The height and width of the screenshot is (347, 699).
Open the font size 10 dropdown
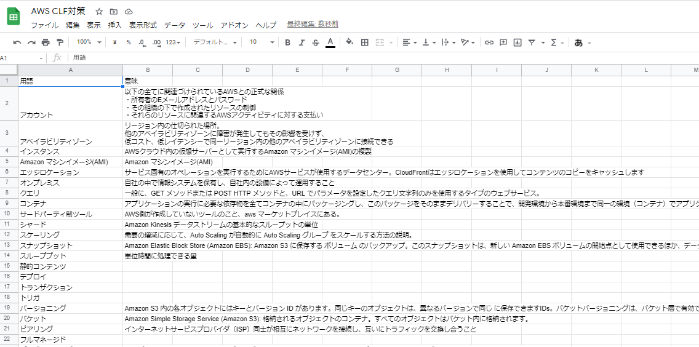coord(262,42)
